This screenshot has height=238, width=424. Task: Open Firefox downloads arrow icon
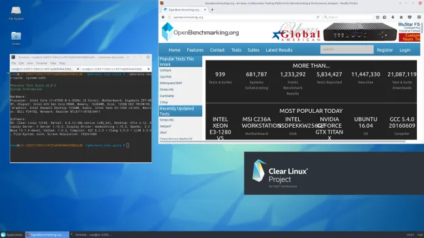pyautogui.click(x=393, y=17)
